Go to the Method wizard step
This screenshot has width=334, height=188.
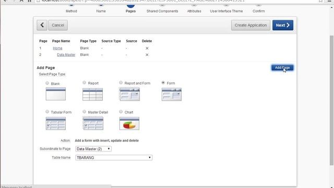pyautogui.click(x=71, y=11)
